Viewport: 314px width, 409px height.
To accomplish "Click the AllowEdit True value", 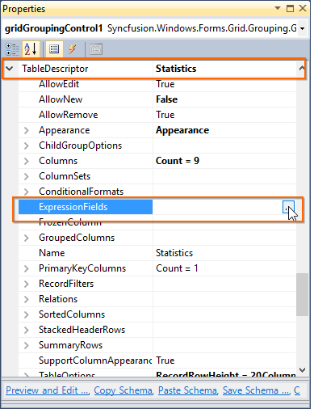I will point(165,84).
